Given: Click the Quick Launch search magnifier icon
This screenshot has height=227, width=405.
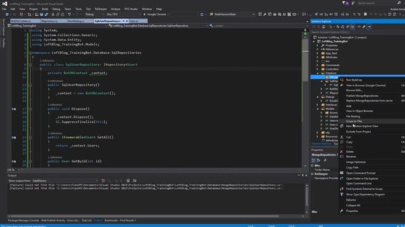Looking at the screenshot, I should click(399, 3).
